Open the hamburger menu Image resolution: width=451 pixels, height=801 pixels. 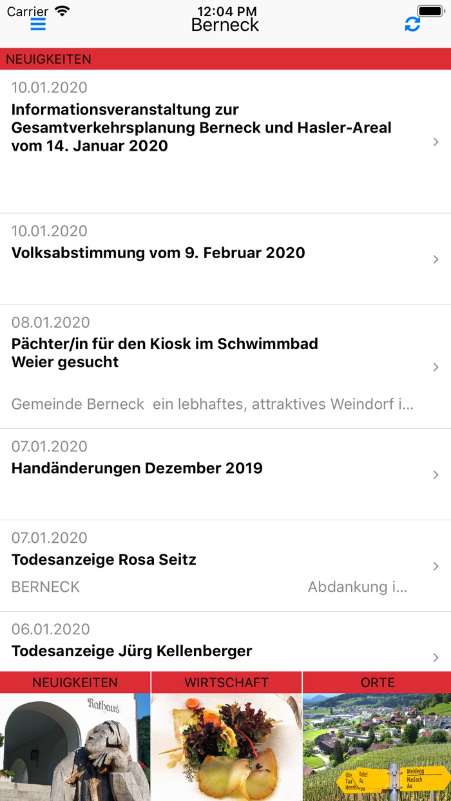coord(38,24)
